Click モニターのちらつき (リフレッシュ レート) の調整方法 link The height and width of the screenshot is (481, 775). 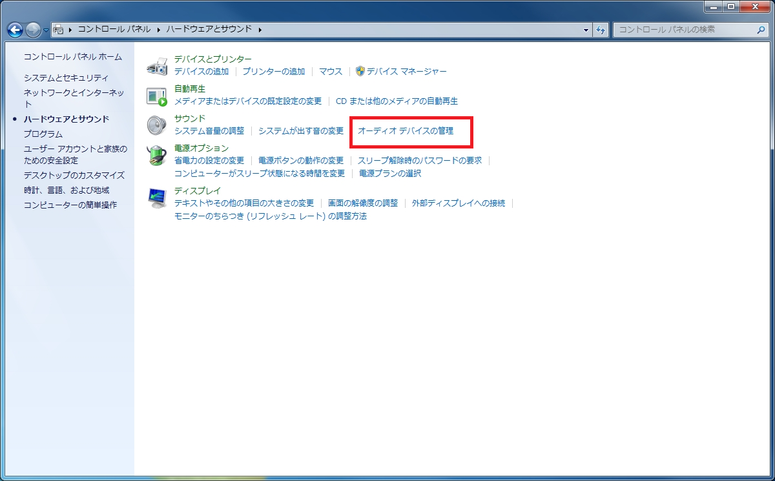pyautogui.click(x=271, y=216)
